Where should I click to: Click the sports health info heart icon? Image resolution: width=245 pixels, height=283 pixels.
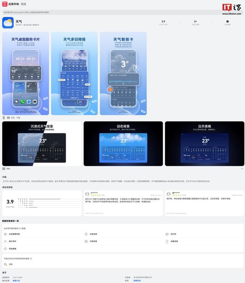[5, 234]
